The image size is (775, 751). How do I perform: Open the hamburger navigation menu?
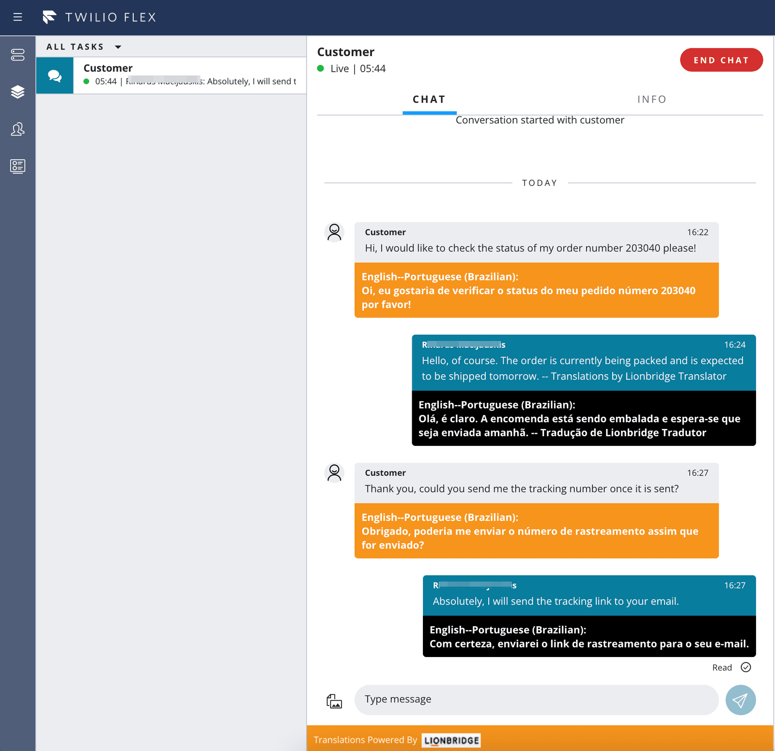(17, 17)
